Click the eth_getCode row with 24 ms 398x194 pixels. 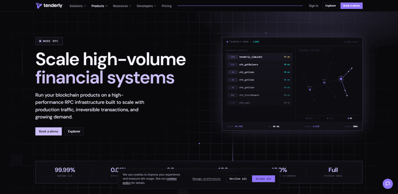click(x=259, y=88)
